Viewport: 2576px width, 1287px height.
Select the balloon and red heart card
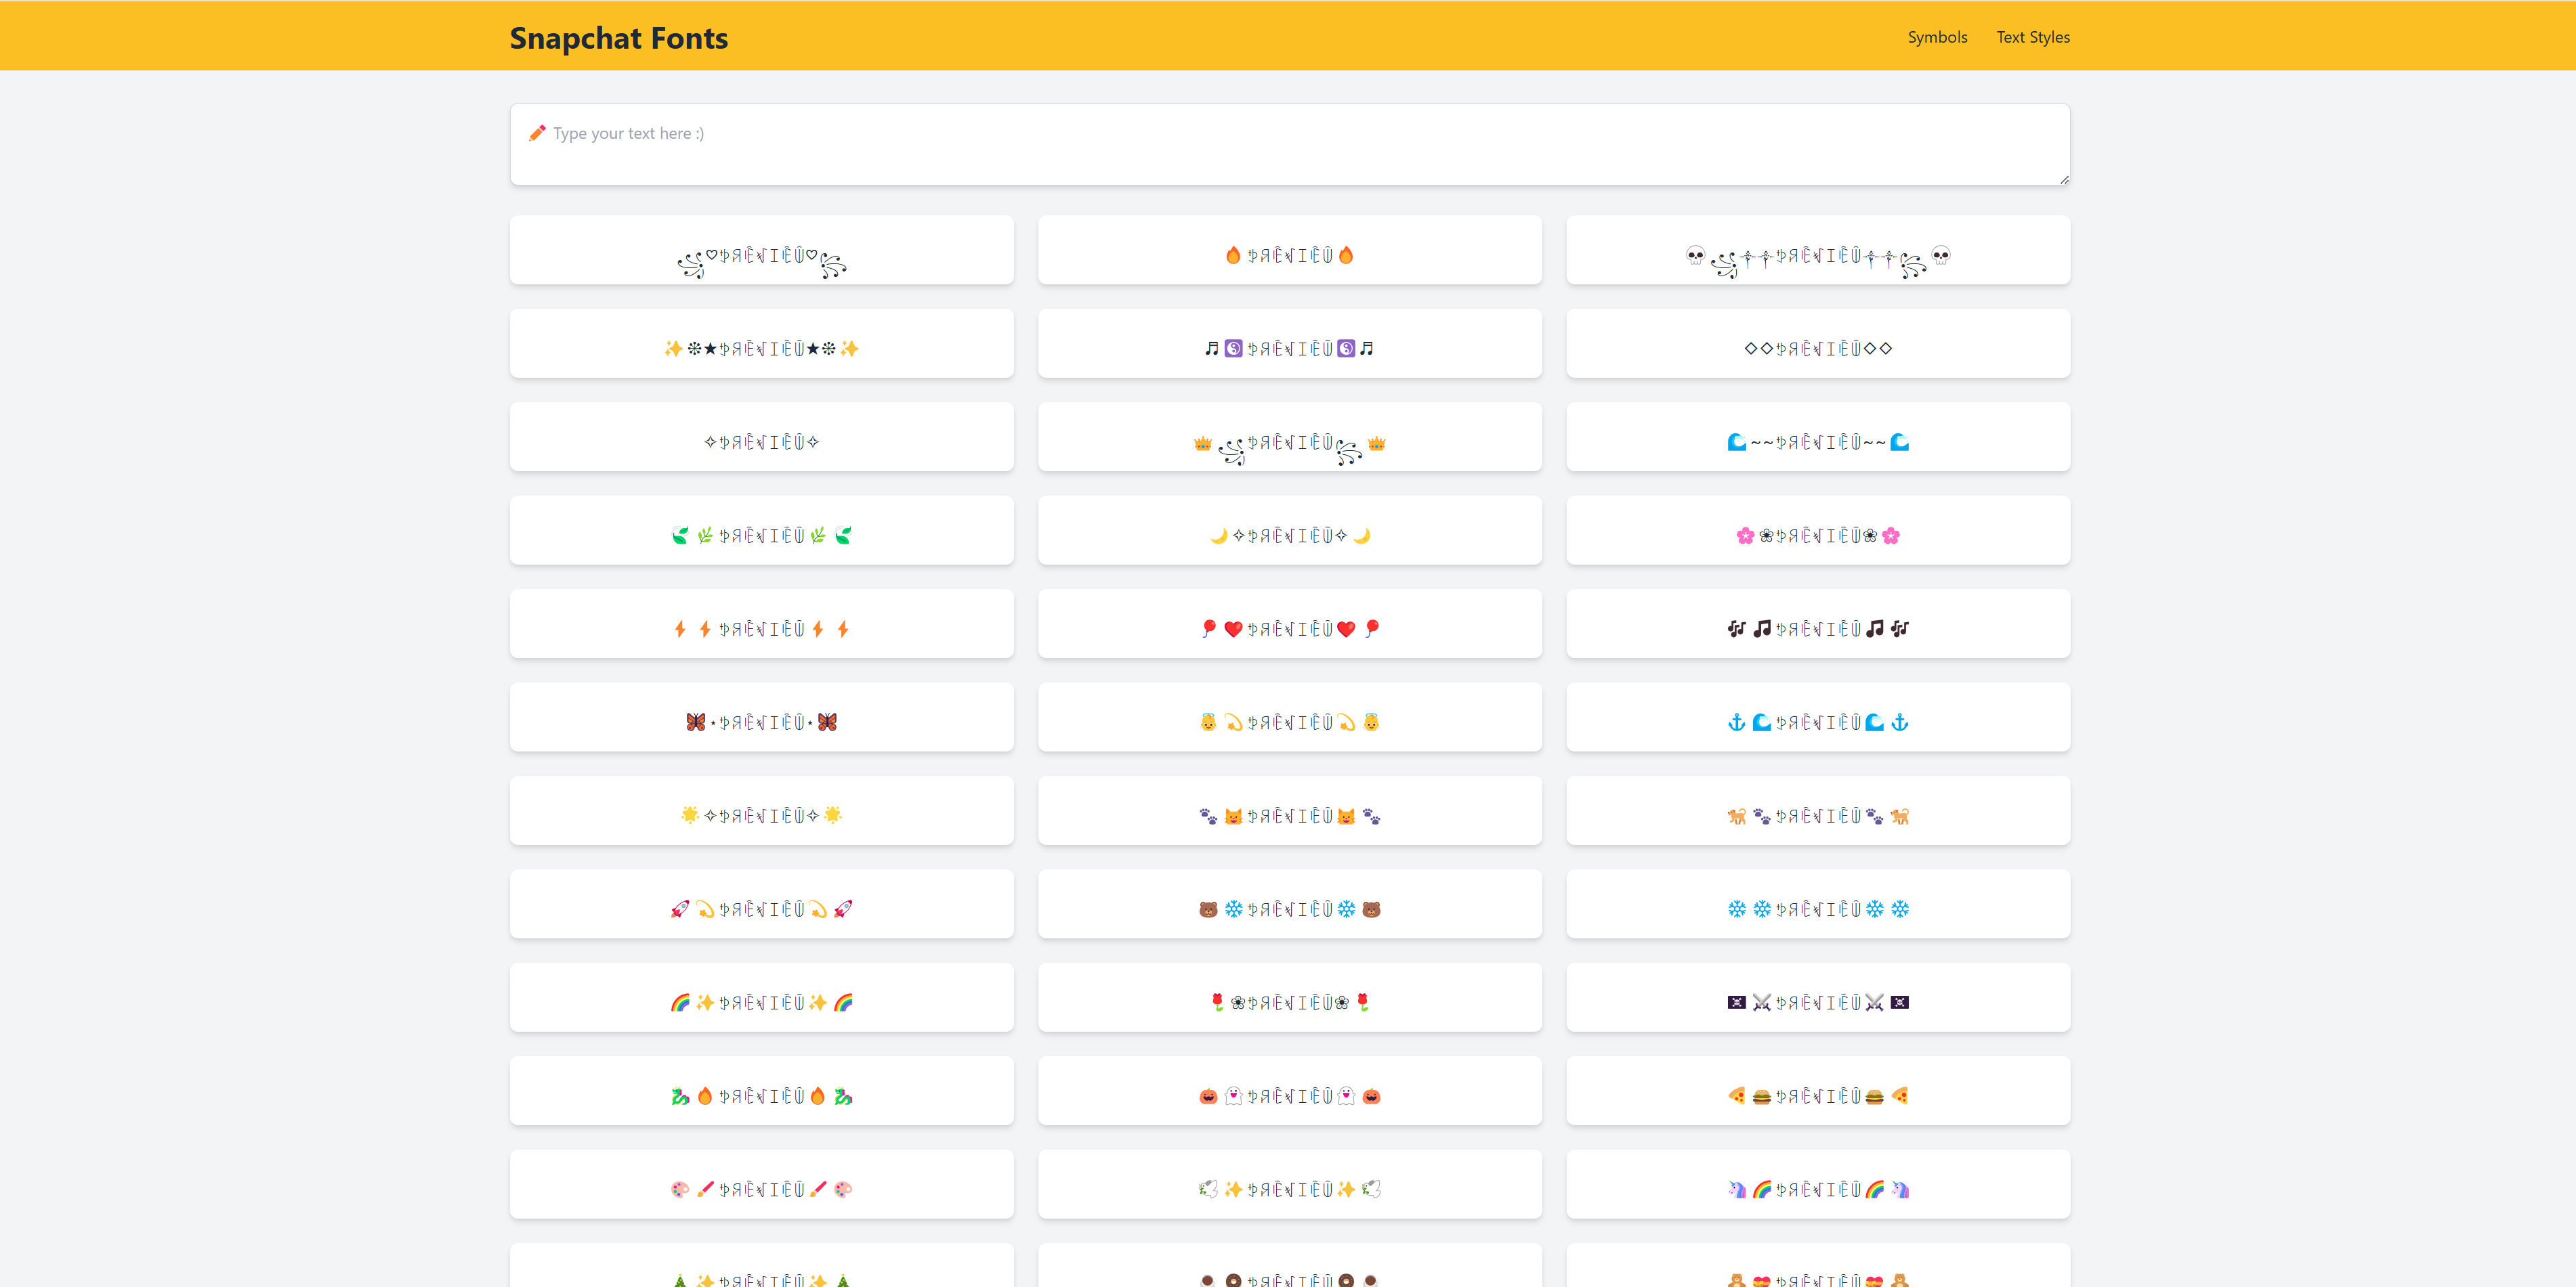click(x=1290, y=624)
